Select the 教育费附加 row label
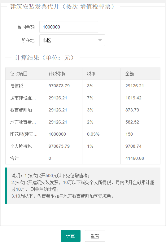The width and height of the screenshot is (166, 244). [21, 110]
